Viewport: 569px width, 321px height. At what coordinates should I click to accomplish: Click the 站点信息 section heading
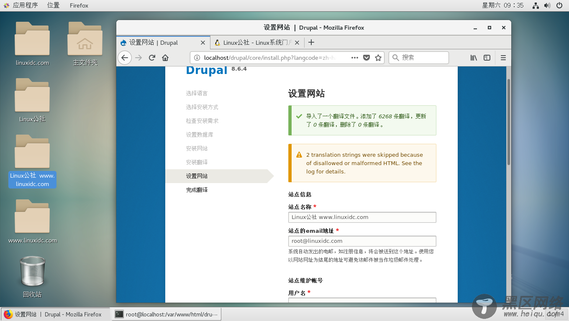click(x=300, y=194)
